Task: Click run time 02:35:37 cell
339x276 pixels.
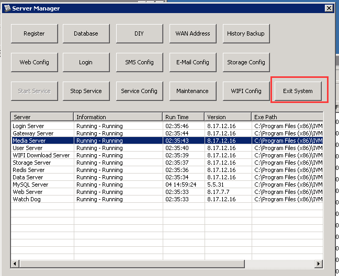Action: point(177,163)
